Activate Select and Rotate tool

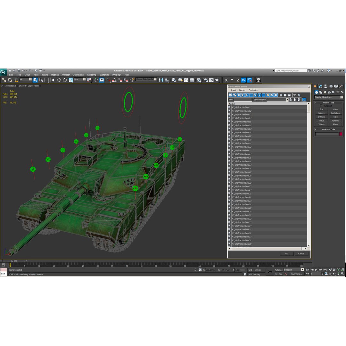point(65,80)
